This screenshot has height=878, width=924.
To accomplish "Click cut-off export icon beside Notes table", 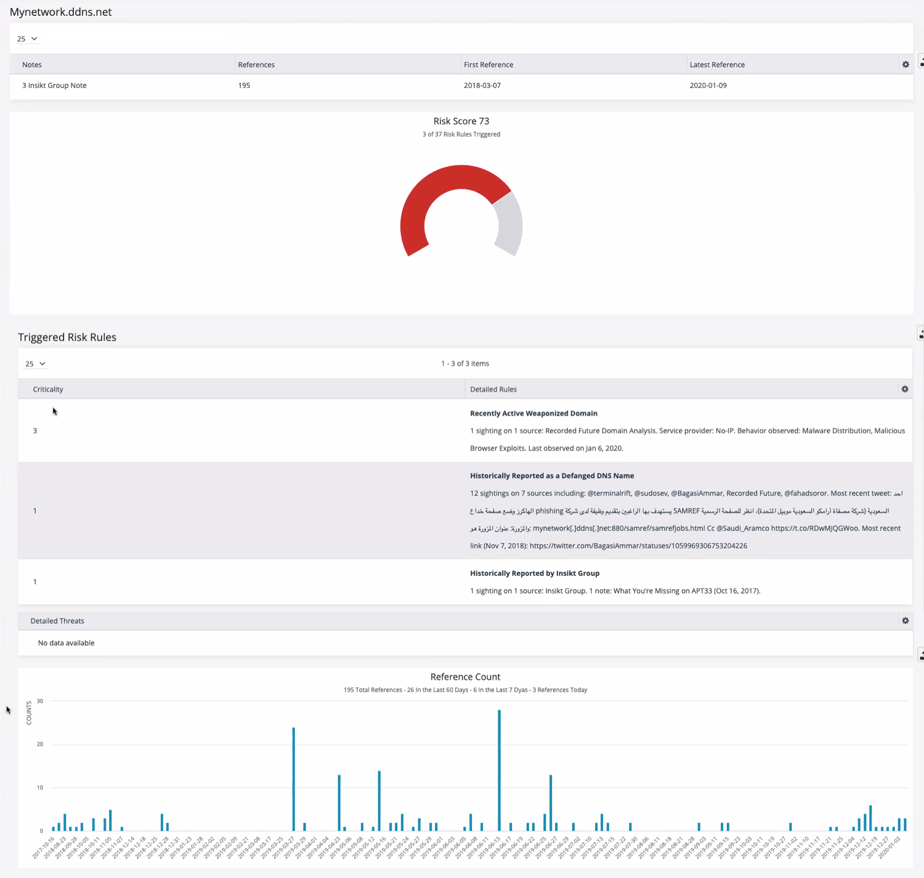I will [920, 62].
